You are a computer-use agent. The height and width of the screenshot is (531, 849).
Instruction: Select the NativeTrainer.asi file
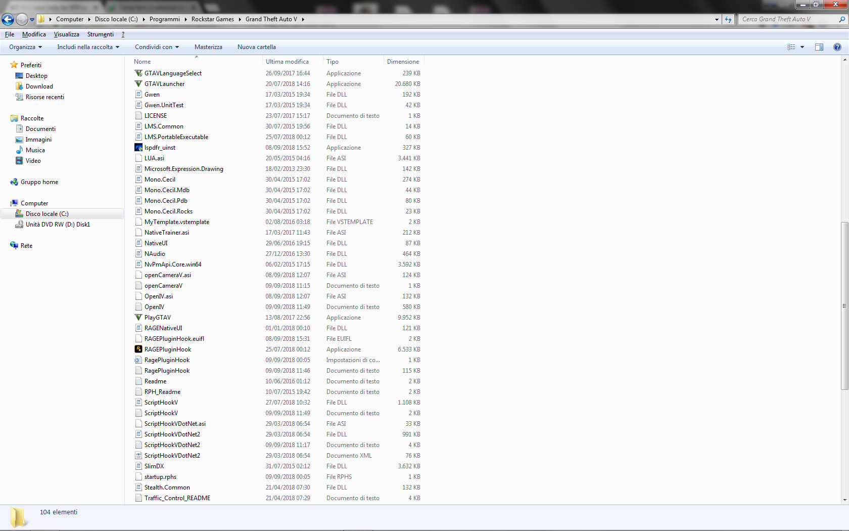[x=167, y=233]
